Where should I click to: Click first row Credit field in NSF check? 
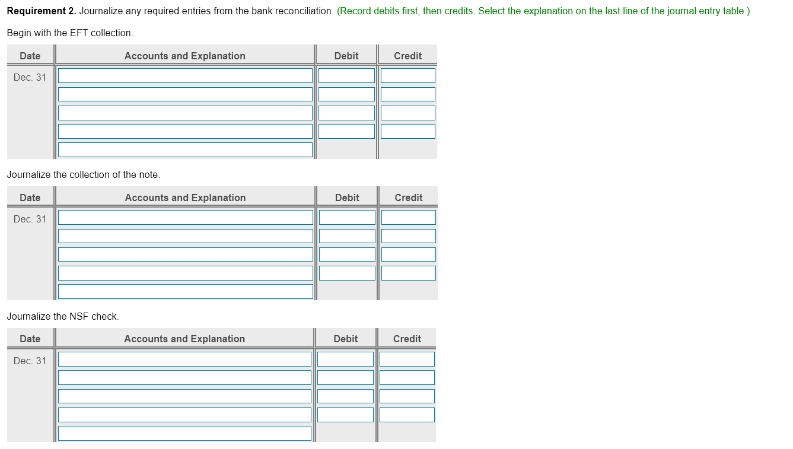pos(407,359)
